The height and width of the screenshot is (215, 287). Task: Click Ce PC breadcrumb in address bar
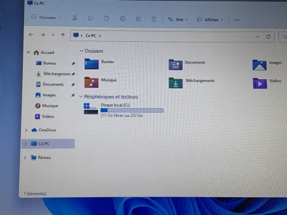91,36
